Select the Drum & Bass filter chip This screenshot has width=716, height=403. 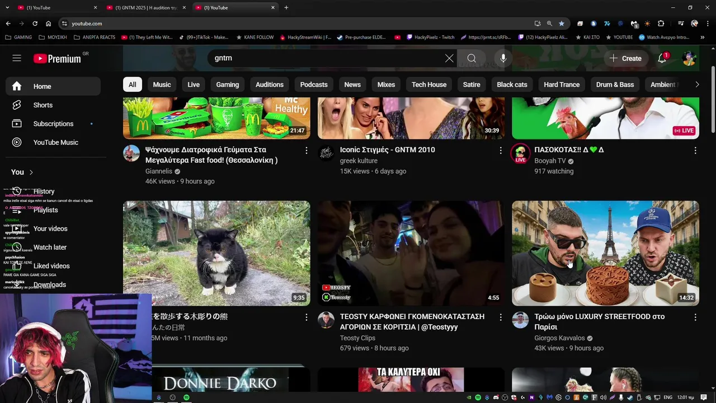click(615, 85)
